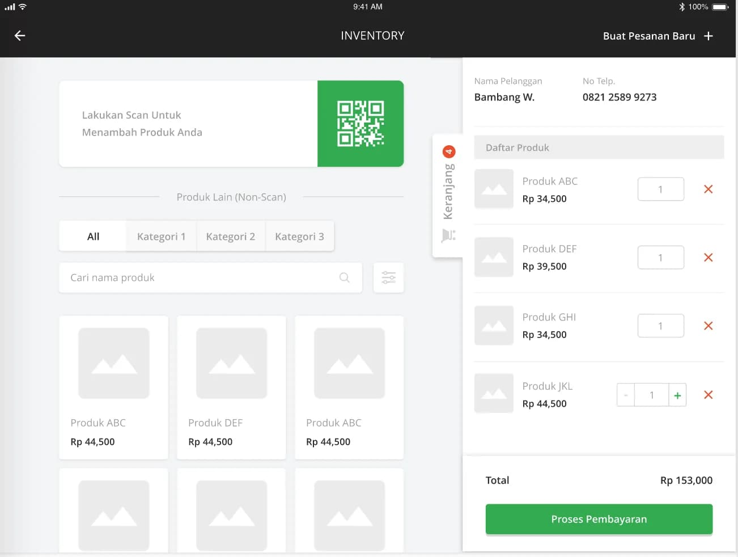
Task: Select the All category tab
Action: pyautogui.click(x=93, y=236)
